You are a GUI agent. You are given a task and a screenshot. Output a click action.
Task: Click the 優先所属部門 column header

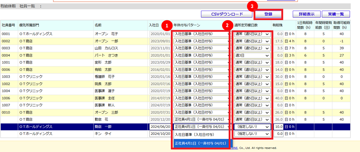pos(29,25)
